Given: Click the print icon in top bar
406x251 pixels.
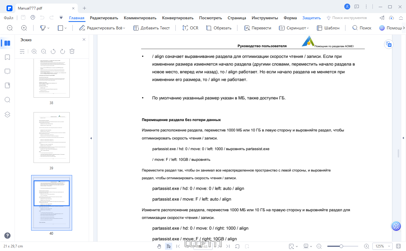Looking at the screenshot, I should [x=33, y=18].
